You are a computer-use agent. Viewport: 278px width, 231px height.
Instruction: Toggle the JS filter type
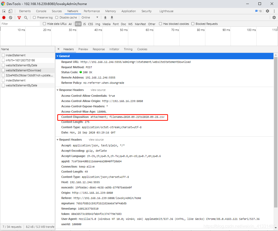tap(84, 24)
